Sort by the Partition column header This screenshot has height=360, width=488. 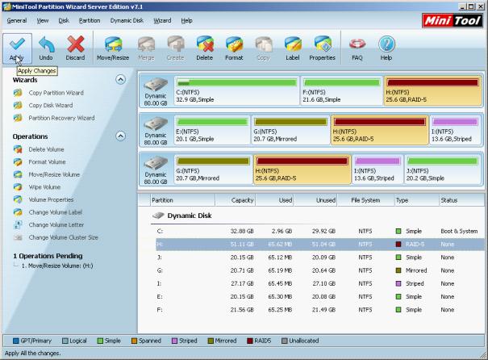click(x=182, y=200)
